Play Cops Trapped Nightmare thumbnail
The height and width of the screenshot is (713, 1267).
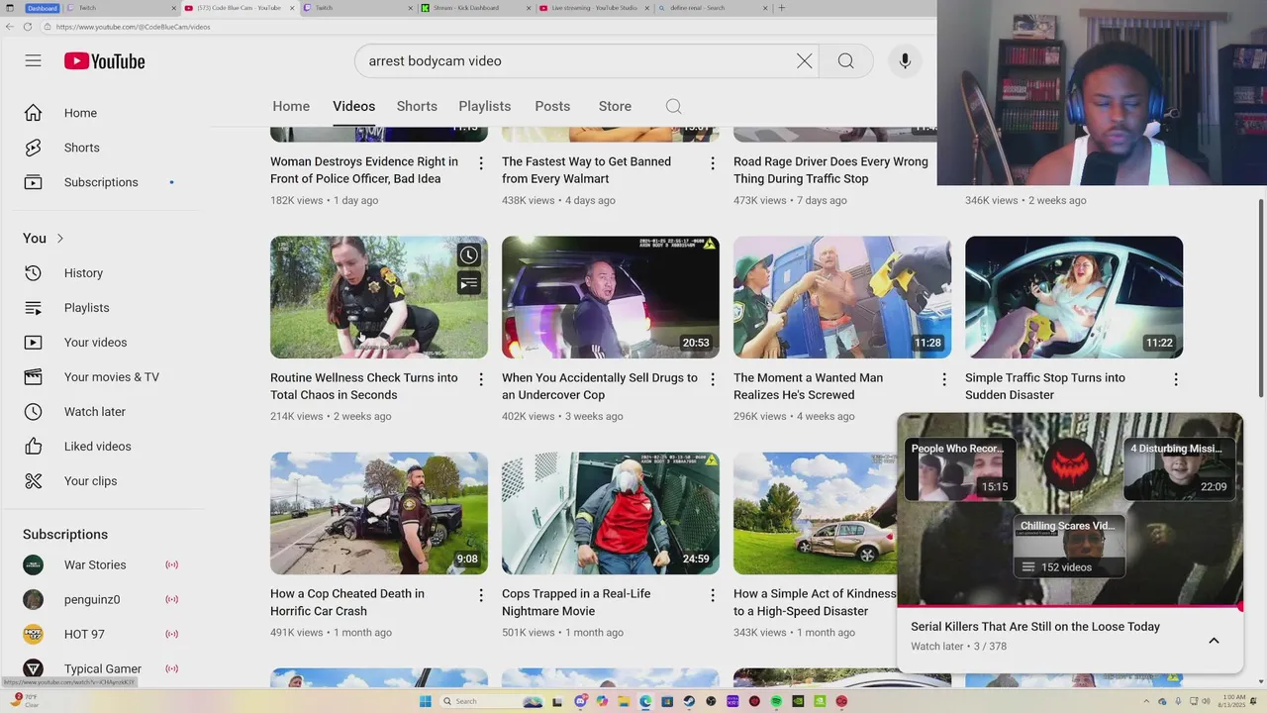pos(611,513)
